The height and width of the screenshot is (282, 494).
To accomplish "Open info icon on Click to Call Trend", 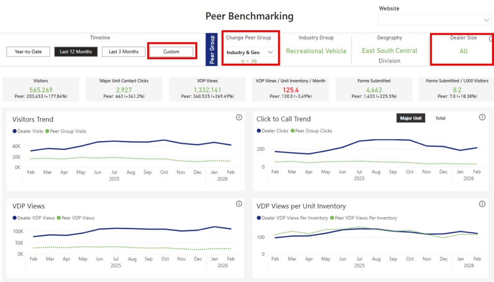I will click(x=482, y=118).
